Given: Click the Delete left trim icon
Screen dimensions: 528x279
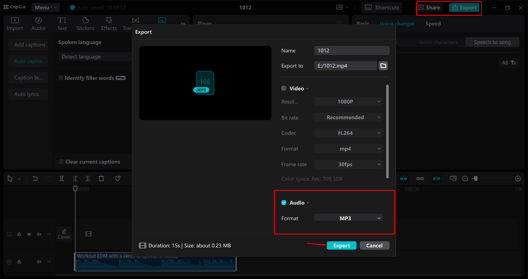Looking at the screenshot, I should pyautogui.click(x=75, y=178).
